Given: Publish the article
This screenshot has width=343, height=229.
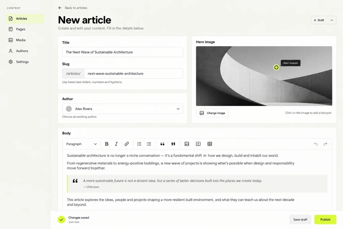Looking at the screenshot, I should pyautogui.click(x=325, y=220).
